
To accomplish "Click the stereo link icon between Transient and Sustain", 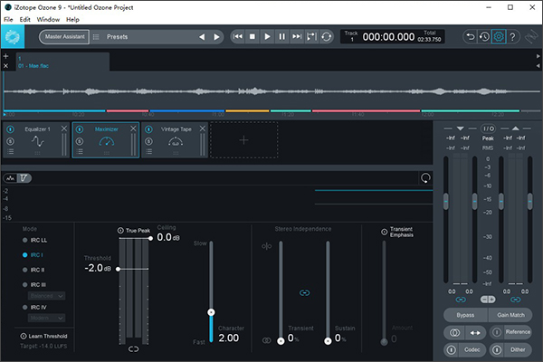I will (x=304, y=292).
